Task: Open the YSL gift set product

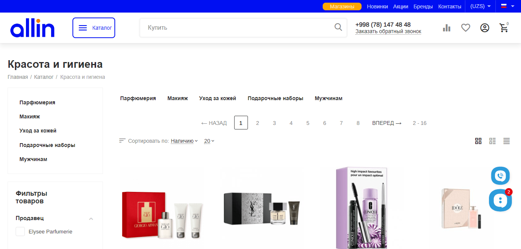Action: click(262, 208)
